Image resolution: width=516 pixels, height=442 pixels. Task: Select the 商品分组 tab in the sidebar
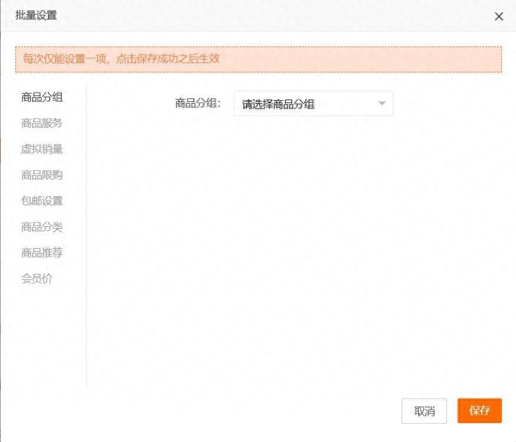pyautogui.click(x=42, y=97)
